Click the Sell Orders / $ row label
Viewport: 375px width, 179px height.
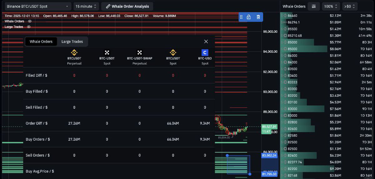37,155
